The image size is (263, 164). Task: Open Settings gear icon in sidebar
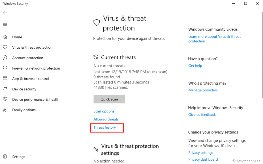[5, 156]
